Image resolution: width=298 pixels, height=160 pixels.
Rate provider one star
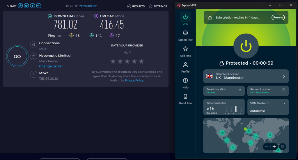pos(113,61)
